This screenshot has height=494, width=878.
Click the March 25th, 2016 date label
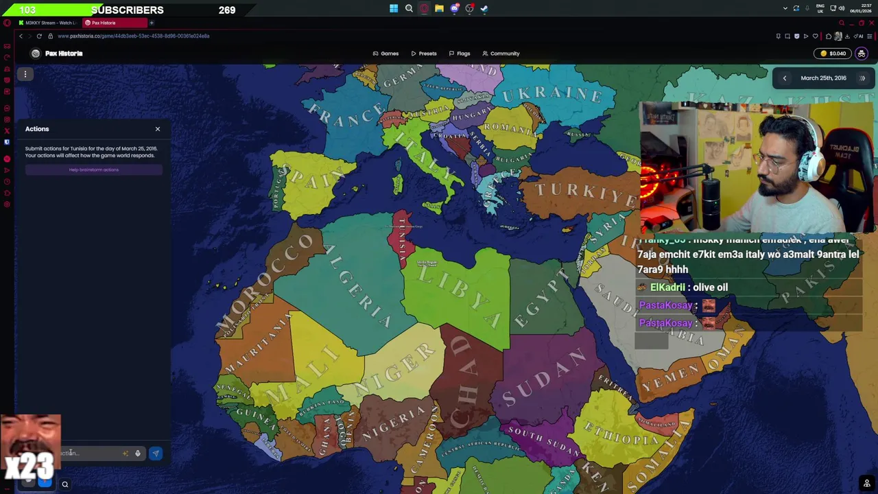823,78
